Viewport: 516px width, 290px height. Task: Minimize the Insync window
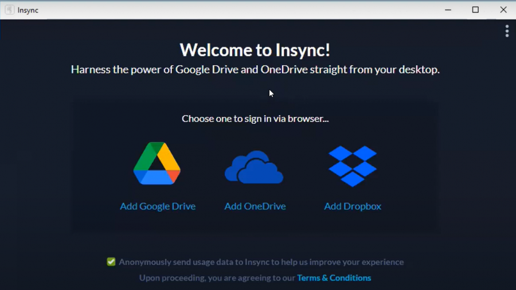pos(448,10)
